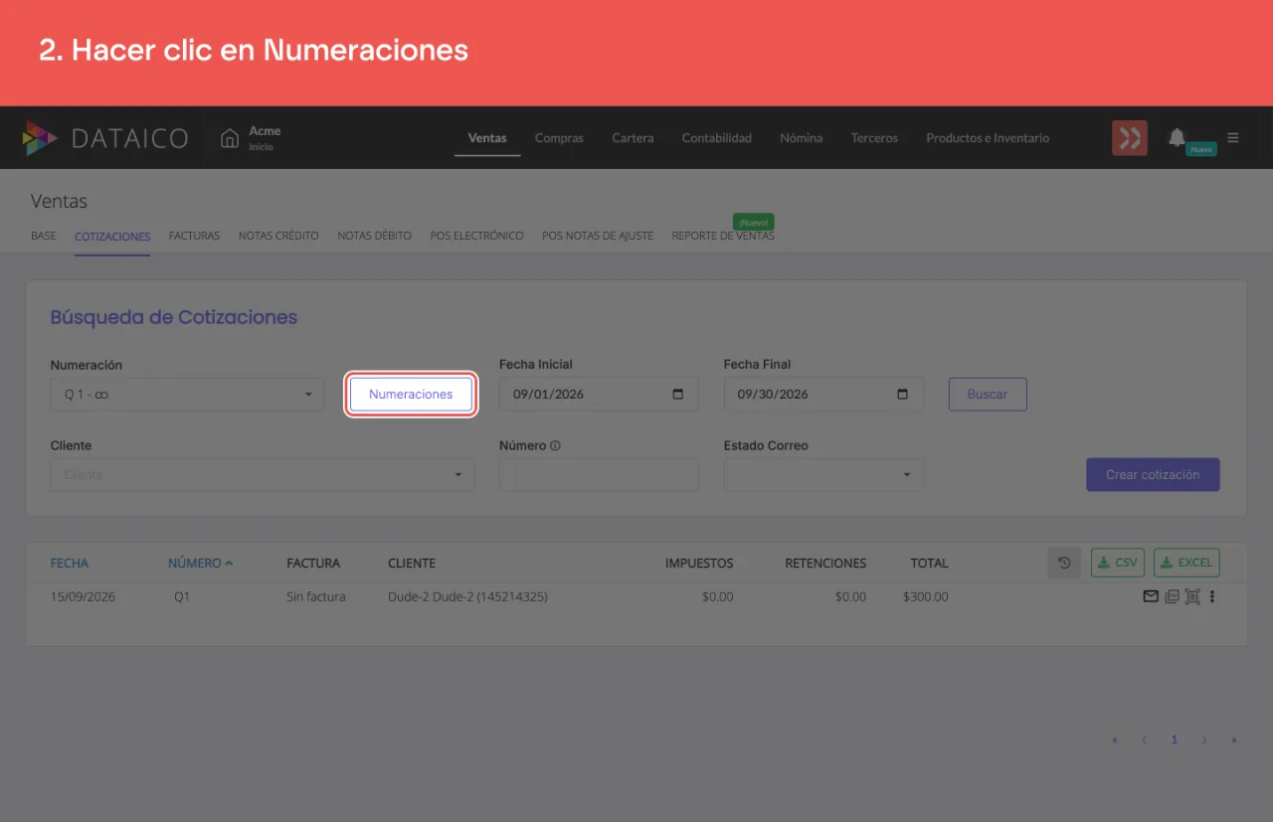Expand the Numeración dropdown
The height and width of the screenshot is (822, 1273).
(x=188, y=394)
